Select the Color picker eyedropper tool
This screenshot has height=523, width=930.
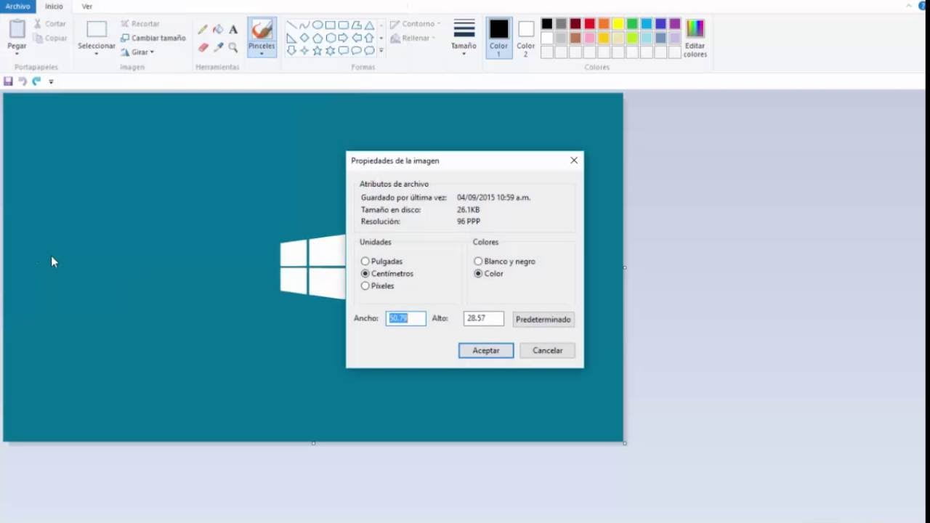218,47
